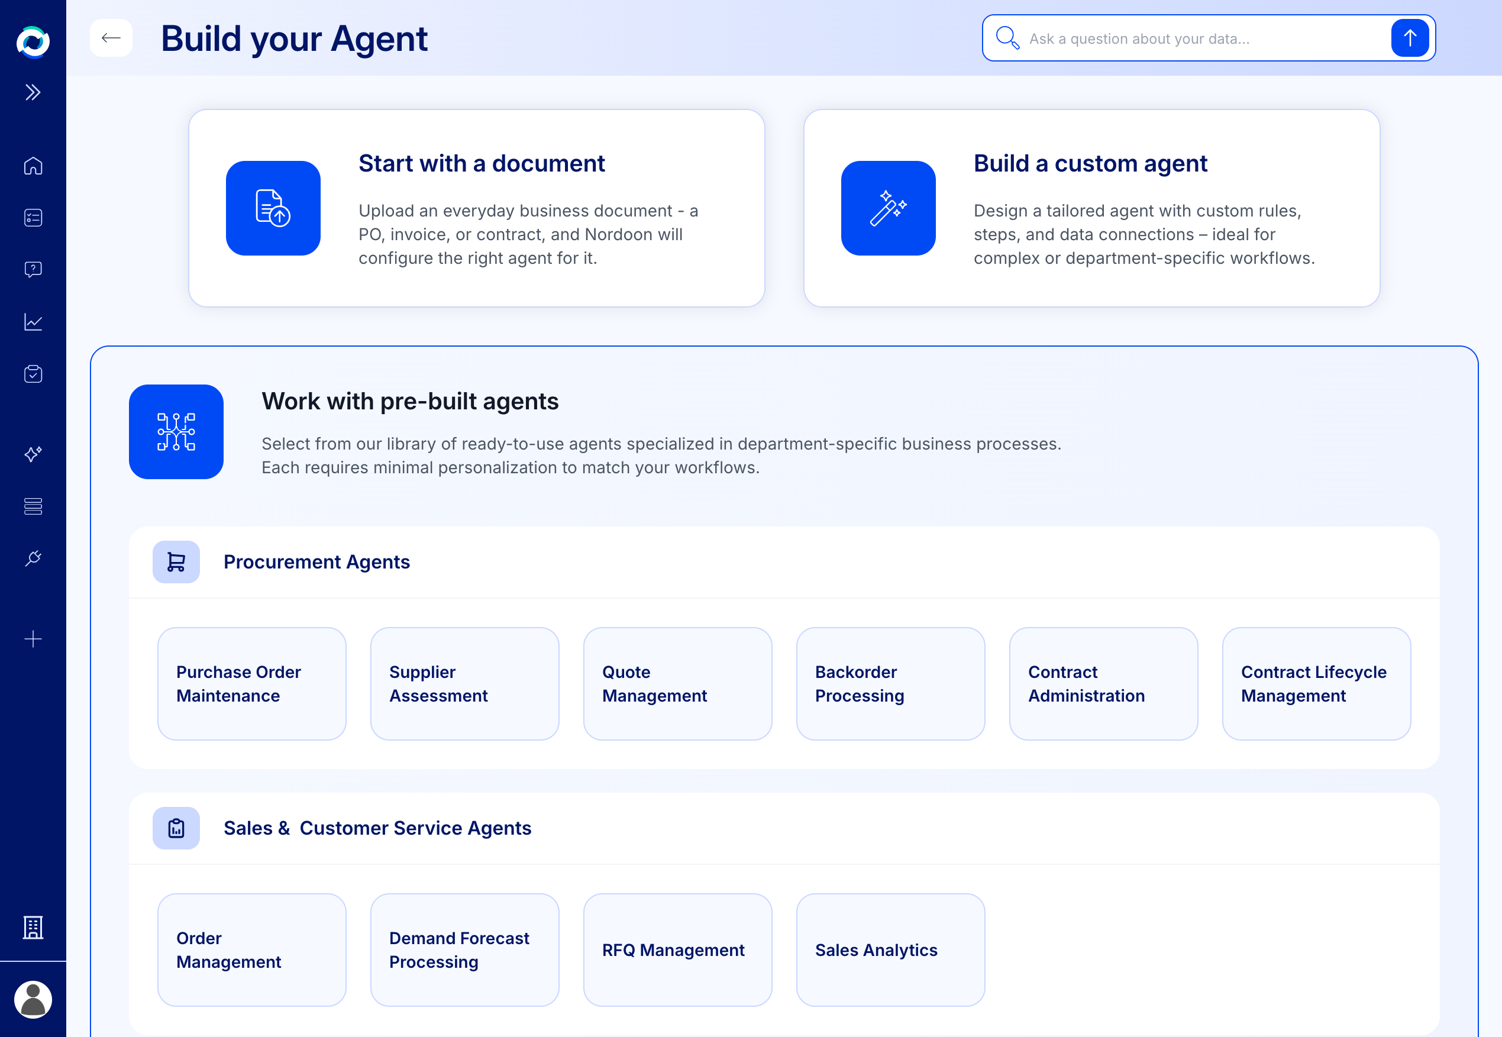Image resolution: width=1502 pixels, height=1037 pixels.
Task: Open the analytics chart icon in sidebar
Action: (x=33, y=322)
